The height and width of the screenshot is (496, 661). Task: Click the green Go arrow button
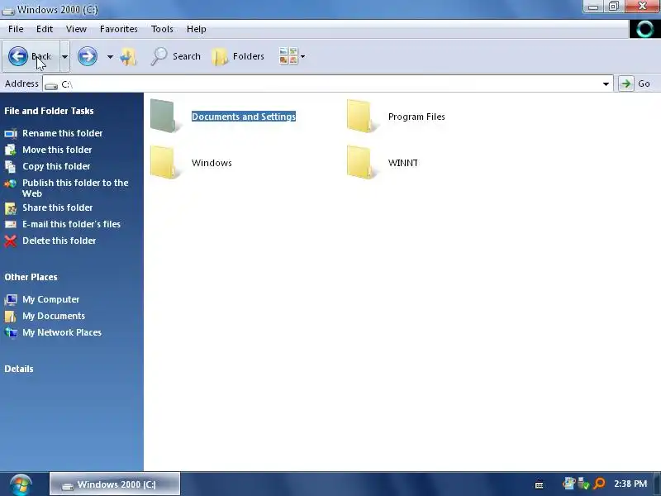tap(626, 83)
